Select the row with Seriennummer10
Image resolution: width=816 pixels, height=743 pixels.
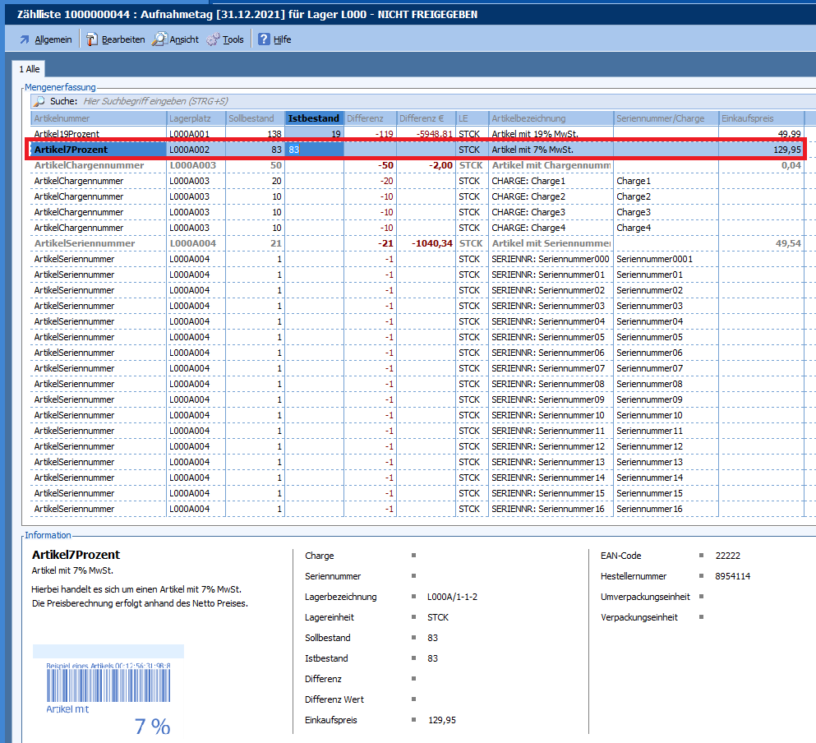(649, 415)
